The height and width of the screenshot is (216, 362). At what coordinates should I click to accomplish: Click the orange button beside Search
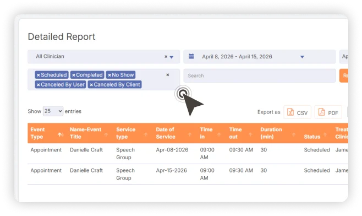point(344,75)
